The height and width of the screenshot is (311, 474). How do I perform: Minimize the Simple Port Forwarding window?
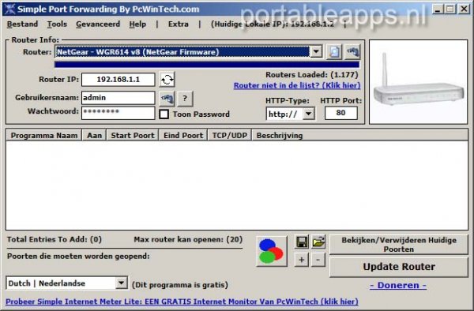(438, 9)
